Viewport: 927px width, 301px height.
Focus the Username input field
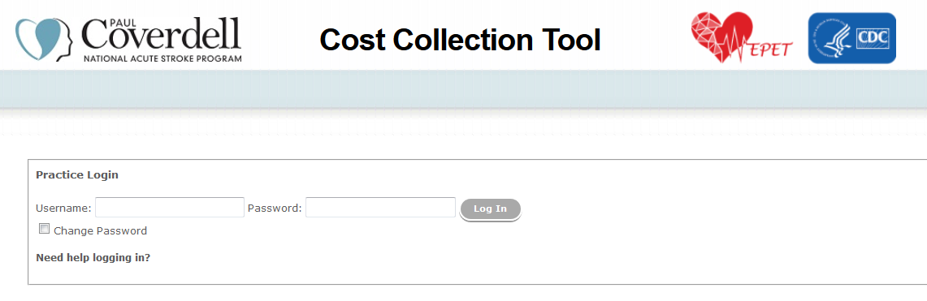pos(170,207)
